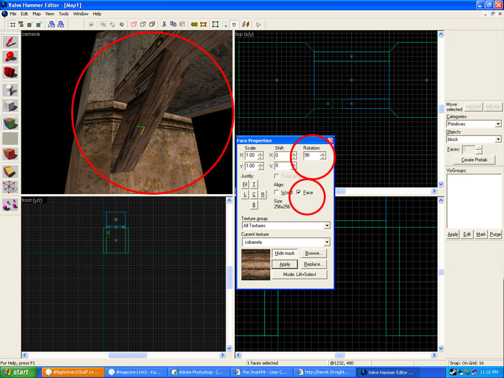Select the Entity tool with lightbulb icon
The image size is (504, 378).
click(11, 90)
